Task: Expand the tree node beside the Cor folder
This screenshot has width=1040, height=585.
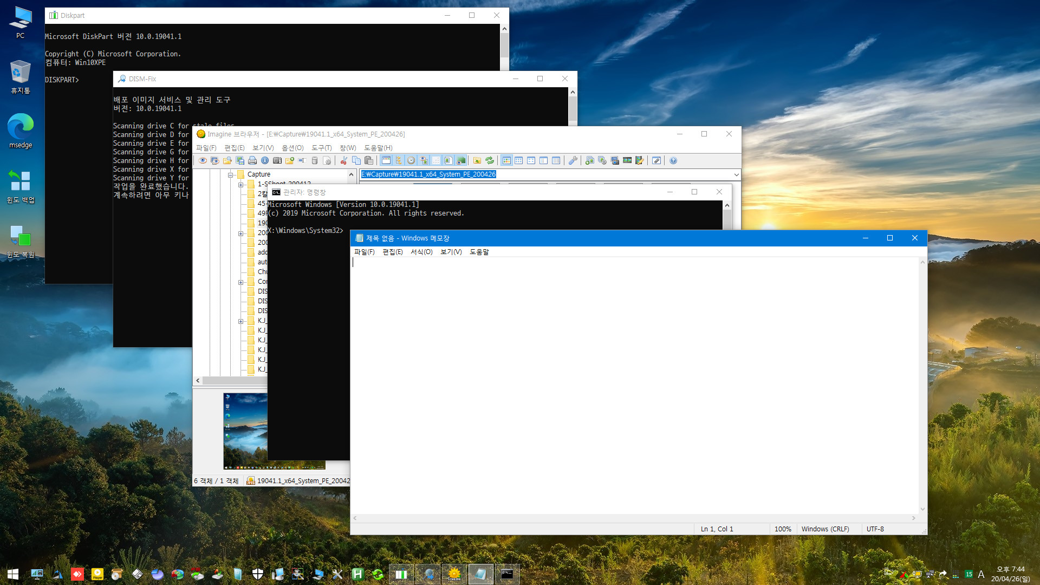Action: tap(240, 282)
